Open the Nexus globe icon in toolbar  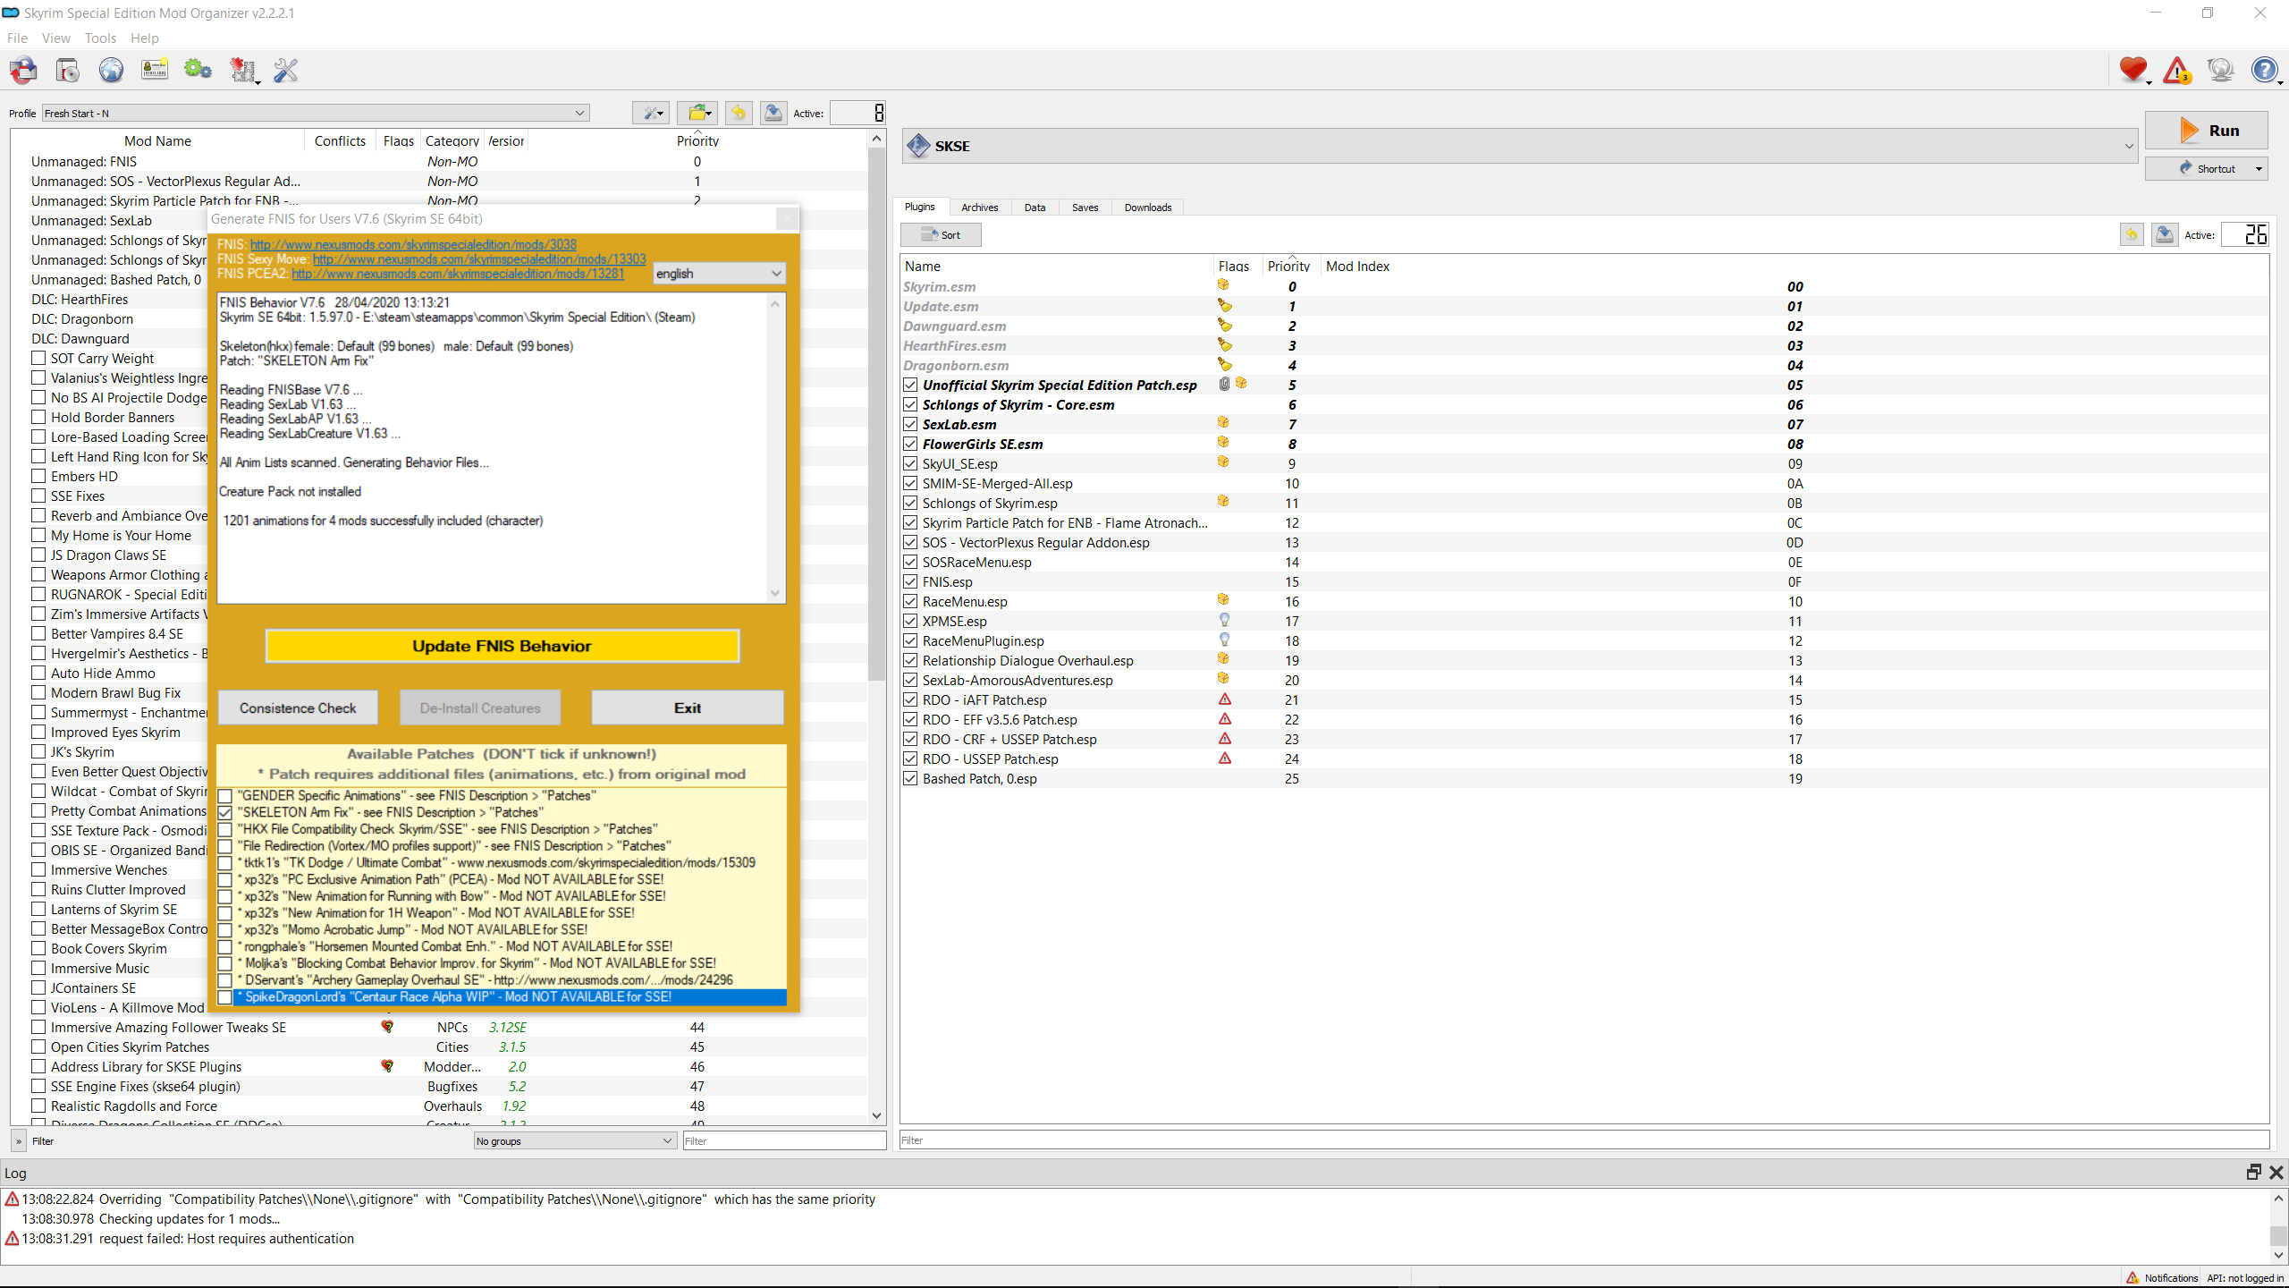click(x=111, y=70)
